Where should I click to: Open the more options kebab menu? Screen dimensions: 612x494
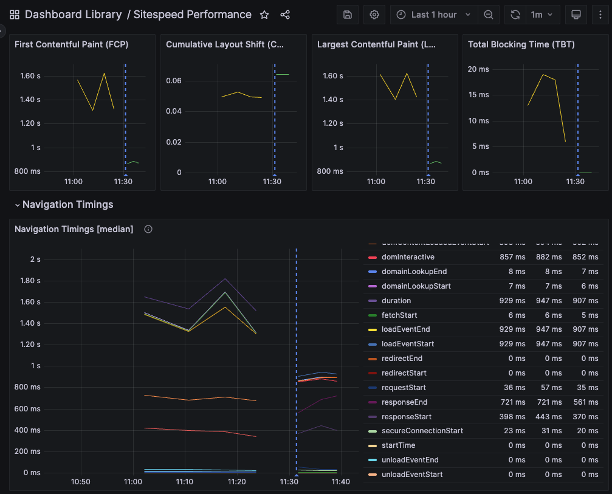600,15
